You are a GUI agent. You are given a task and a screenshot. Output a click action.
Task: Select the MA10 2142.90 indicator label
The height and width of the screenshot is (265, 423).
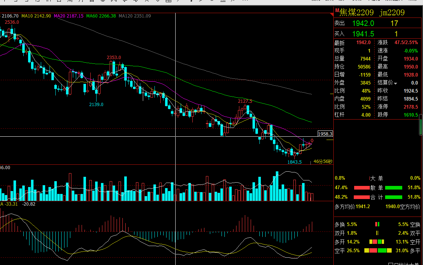click(x=36, y=16)
